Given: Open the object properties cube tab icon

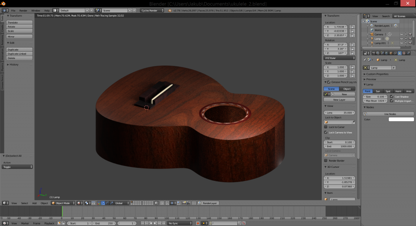Looking at the screenshot, I should click(x=391, y=53).
